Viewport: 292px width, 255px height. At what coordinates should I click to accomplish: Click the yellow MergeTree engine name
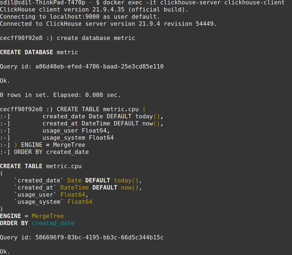click(48, 216)
